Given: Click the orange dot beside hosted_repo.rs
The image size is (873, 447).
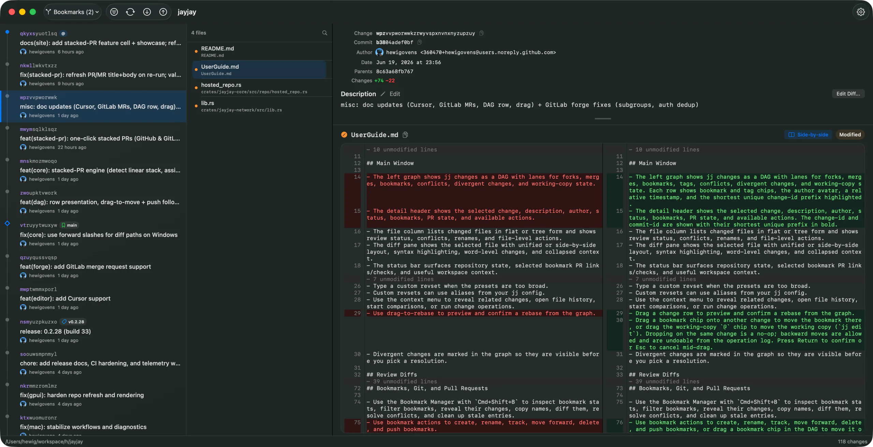Looking at the screenshot, I should tap(196, 88).
